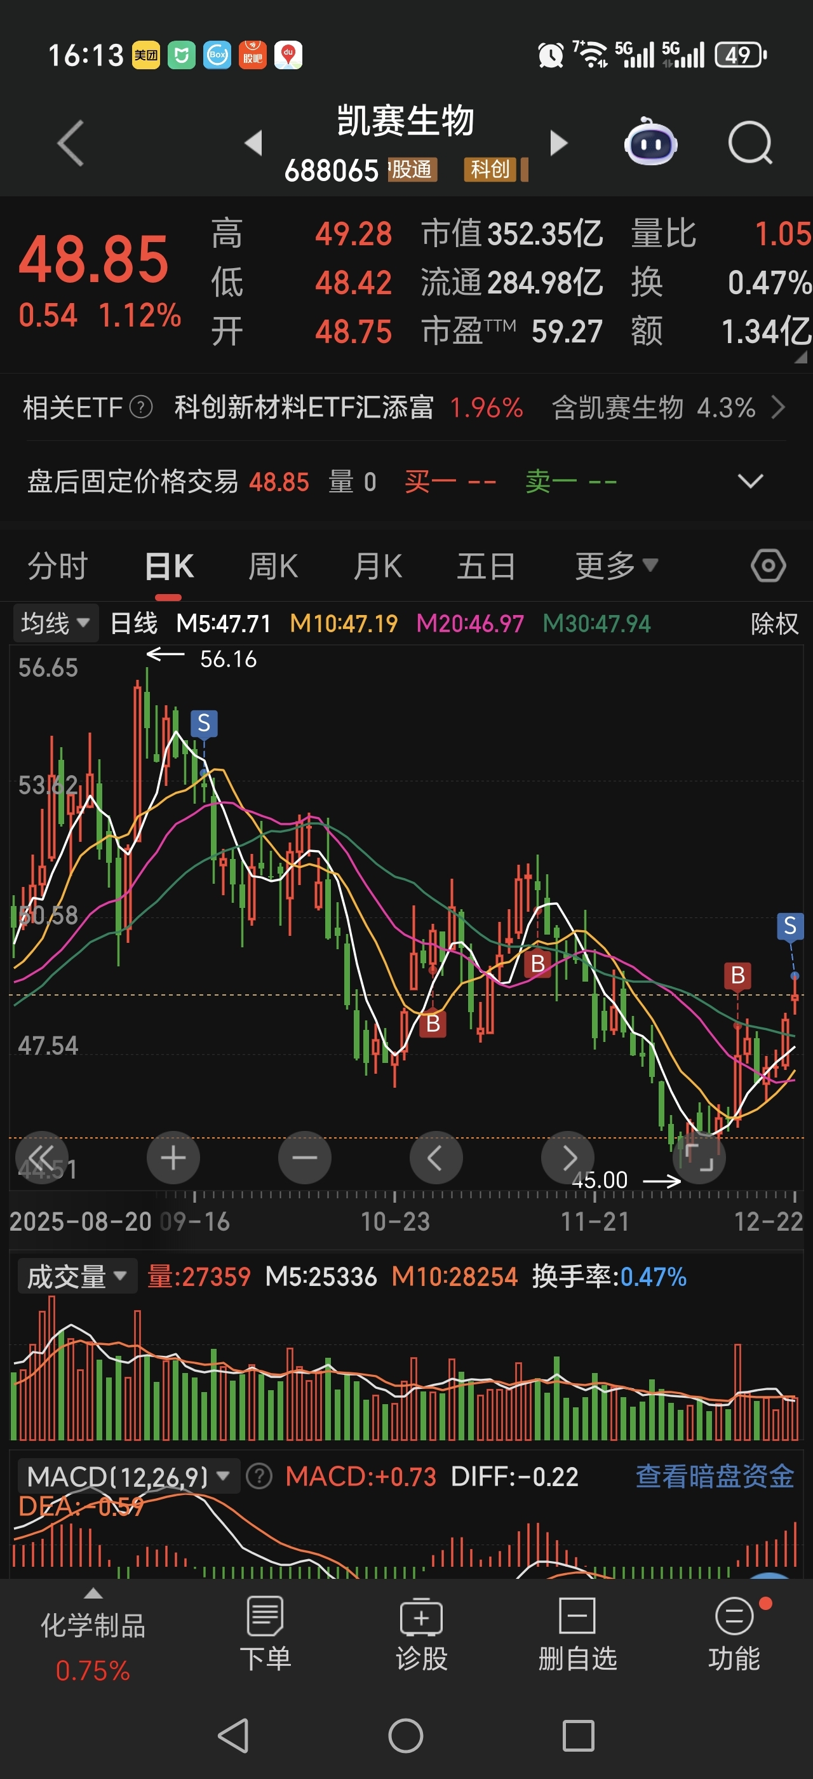Tap Android recent apps button

[x=579, y=1736]
